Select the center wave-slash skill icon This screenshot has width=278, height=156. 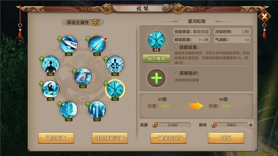pyautogui.click(x=83, y=76)
